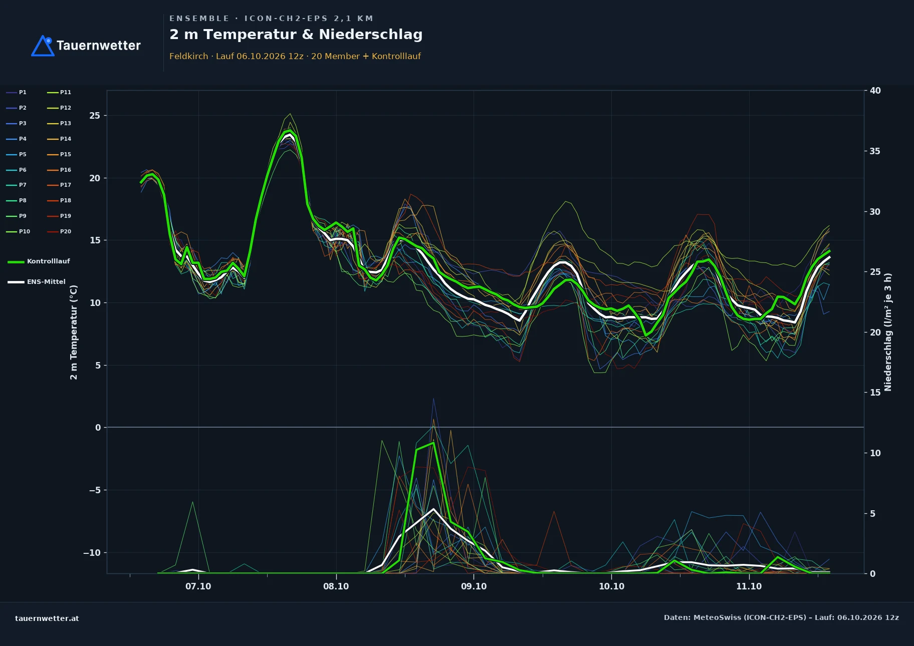Click the 40 precipitation axis tick label

coord(875,91)
